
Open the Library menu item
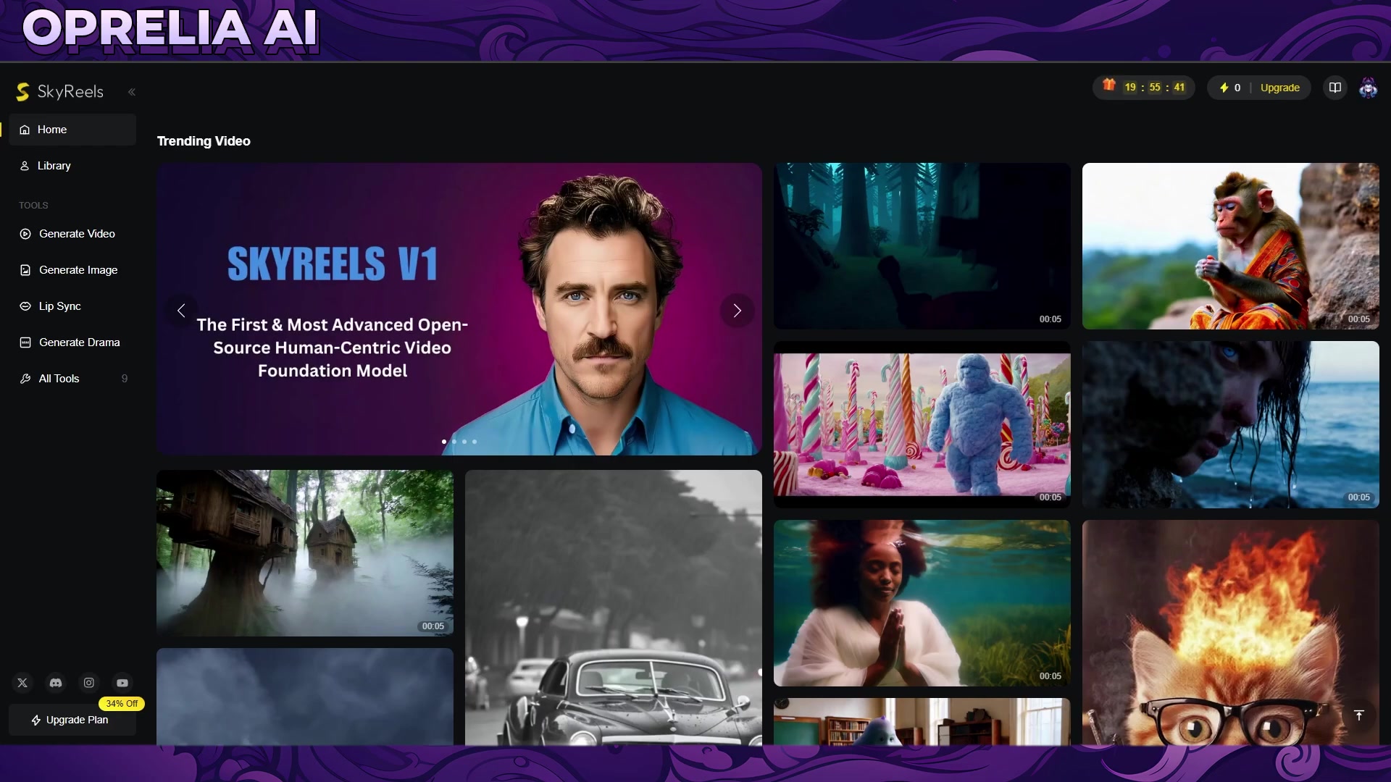pos(72,166)
